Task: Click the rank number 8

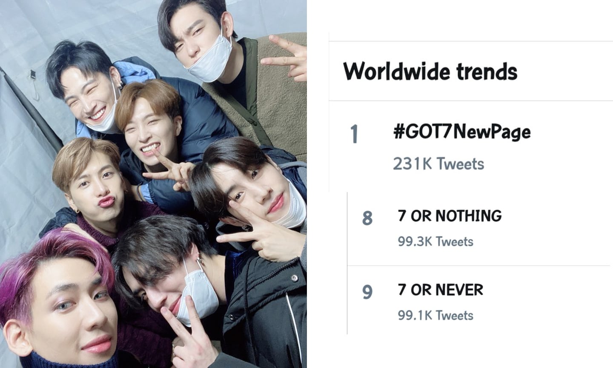Action: pyautogui.click(x=367, y=218)
